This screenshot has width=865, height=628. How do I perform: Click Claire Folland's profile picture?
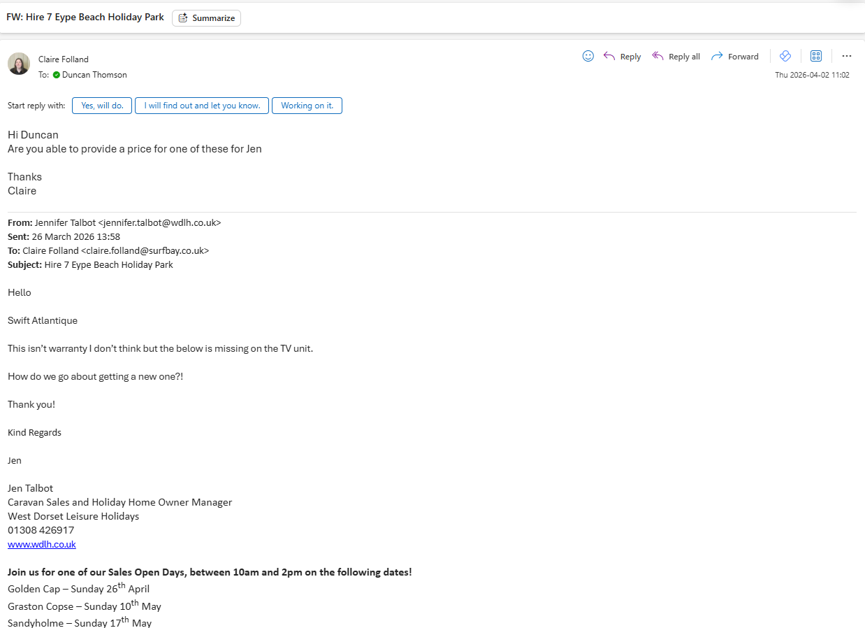pyautogui.click(x=19, y=64)
